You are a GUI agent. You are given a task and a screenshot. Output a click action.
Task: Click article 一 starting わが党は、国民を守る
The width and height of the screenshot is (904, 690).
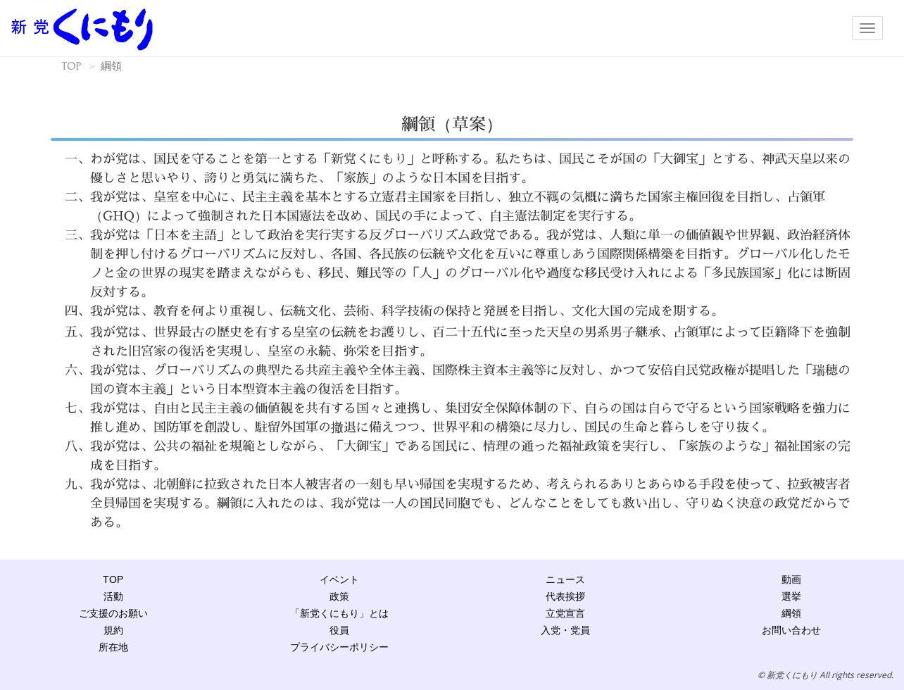point(458,168)
